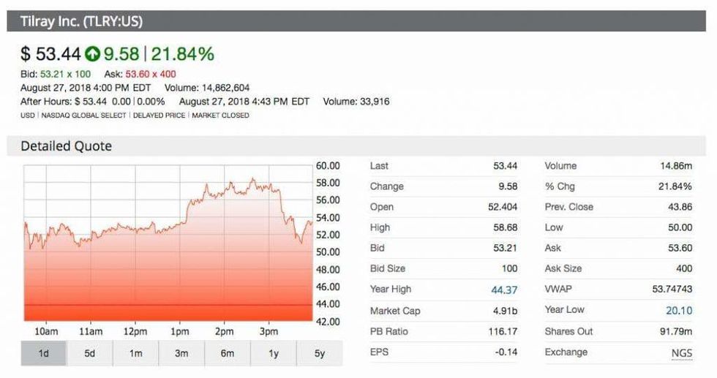The height and width of the screenshot is (378, 717).
Task: Click the green up-arrow price change icon
Action: [x=92, y=53]
